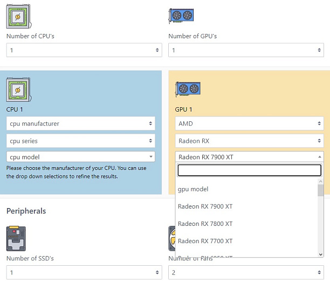Click the Number of CPU's label
The image size is (330, 283).
click(30, 36)
